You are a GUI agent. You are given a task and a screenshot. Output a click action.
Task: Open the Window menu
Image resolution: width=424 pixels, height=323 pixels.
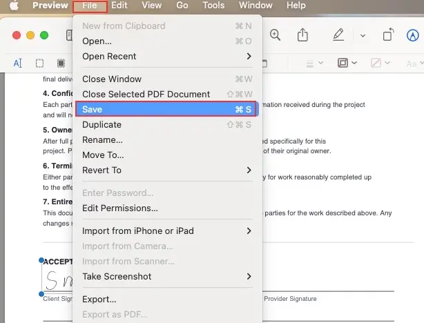(x=256, y=5)
